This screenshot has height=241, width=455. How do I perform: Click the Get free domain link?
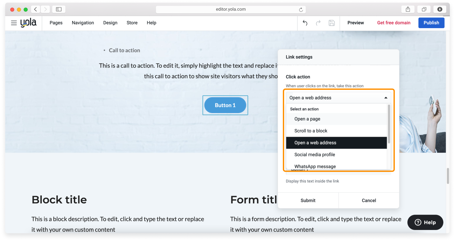pyautogui.click(x=394, y=23)
